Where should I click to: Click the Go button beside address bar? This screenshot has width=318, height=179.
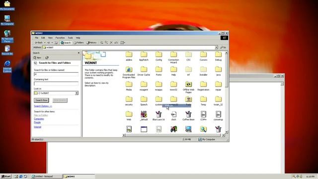[223, 47]
